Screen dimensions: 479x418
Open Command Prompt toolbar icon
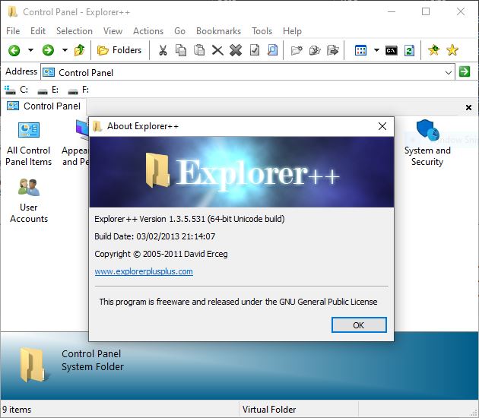[392, 50]
